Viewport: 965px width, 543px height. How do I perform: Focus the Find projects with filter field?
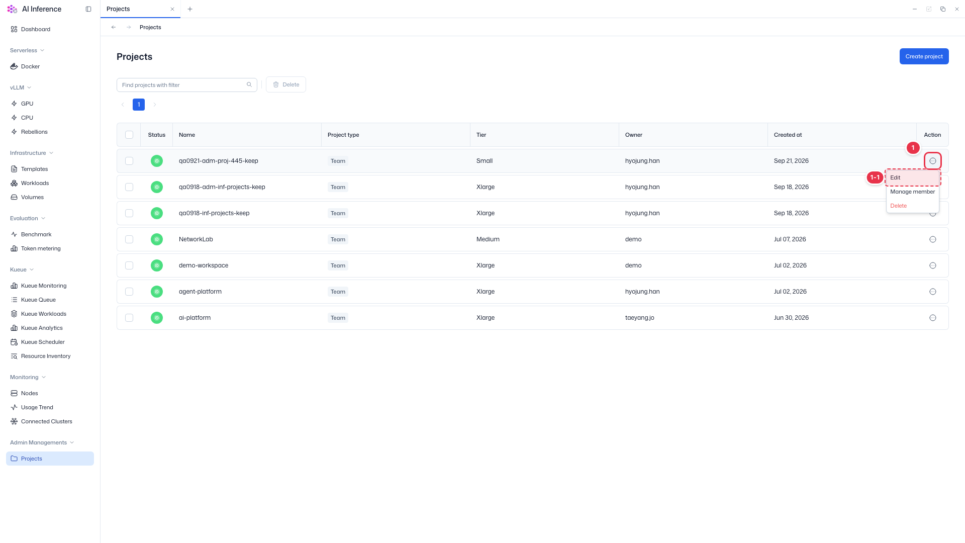187,85
